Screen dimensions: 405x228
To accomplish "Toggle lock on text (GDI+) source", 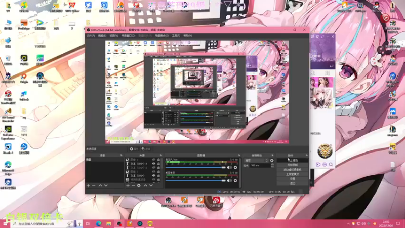I will (x=158, y=175).
